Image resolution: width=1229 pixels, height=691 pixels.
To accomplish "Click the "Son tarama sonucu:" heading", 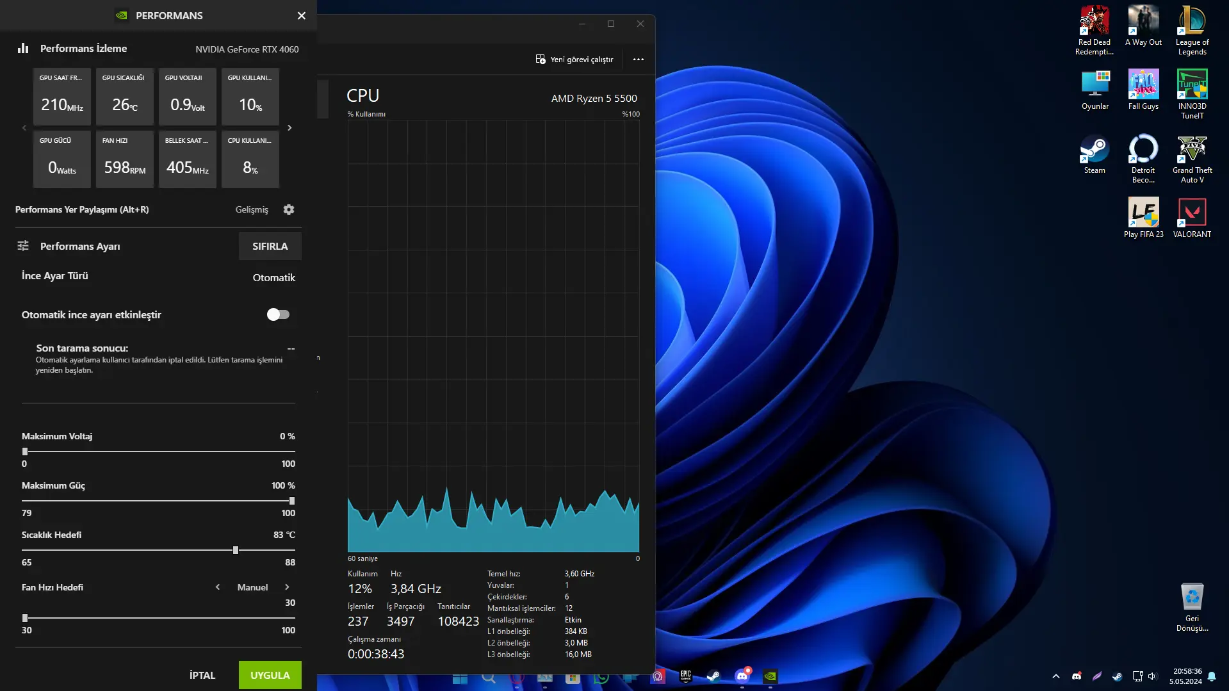I will (82, 348).
